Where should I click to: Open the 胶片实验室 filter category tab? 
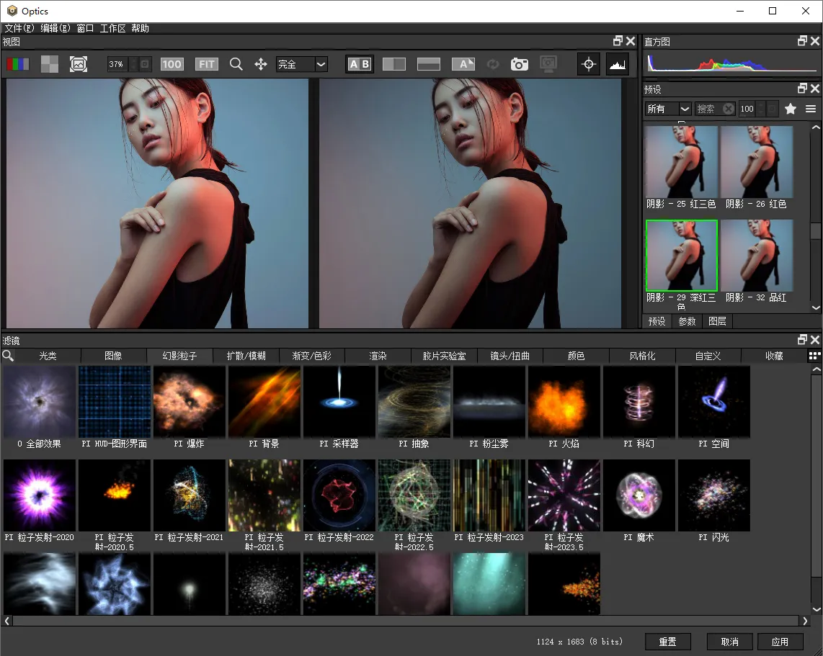[444, 356]
